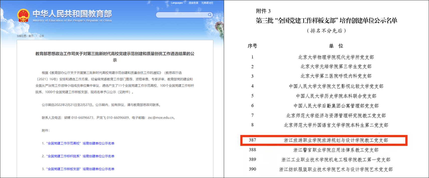Open the Languages dropdown at the top
This screenshot has height=178, width=429.
pyautogui.click(x=178, y=3)
